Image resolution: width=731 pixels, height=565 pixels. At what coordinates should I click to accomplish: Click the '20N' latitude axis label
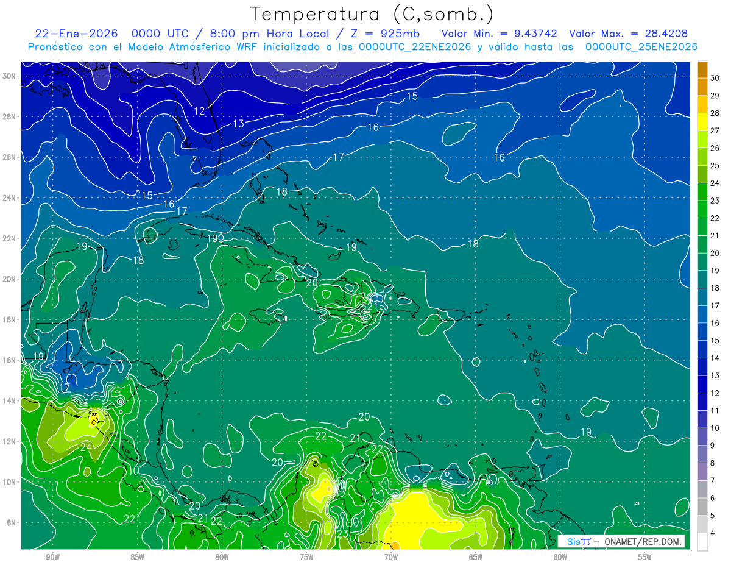pos(10,279)
